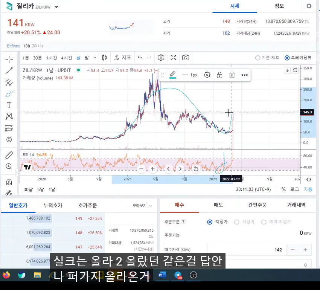The height and width of the screenshot is (290, 320).
Task: Select the crosshair cursor tool
Action: 9,59
